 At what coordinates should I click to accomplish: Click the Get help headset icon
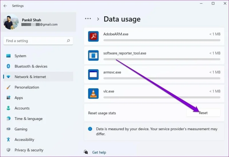[x=86, y=152]
